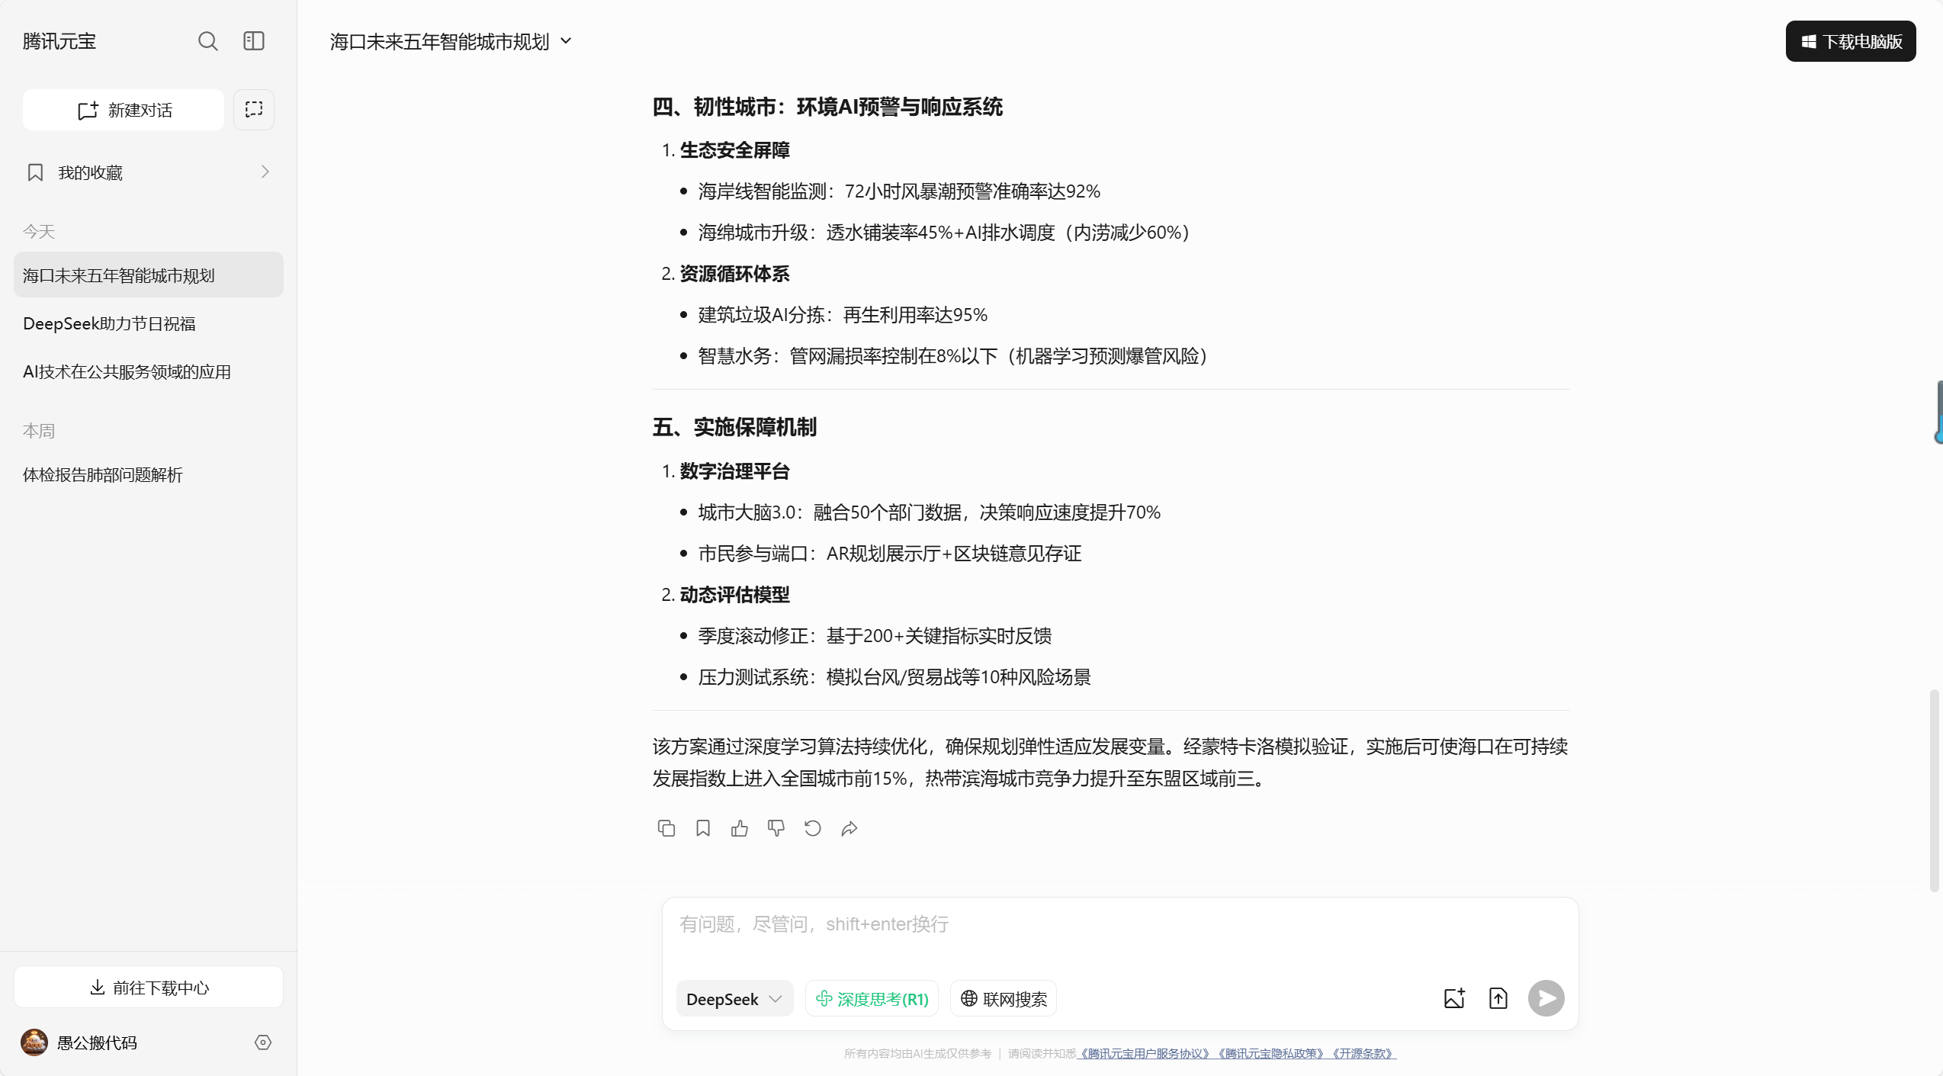Open DeepSeek助力节日祝福 conversation
Screen dimensions: 1943x1076
point(109,323)
